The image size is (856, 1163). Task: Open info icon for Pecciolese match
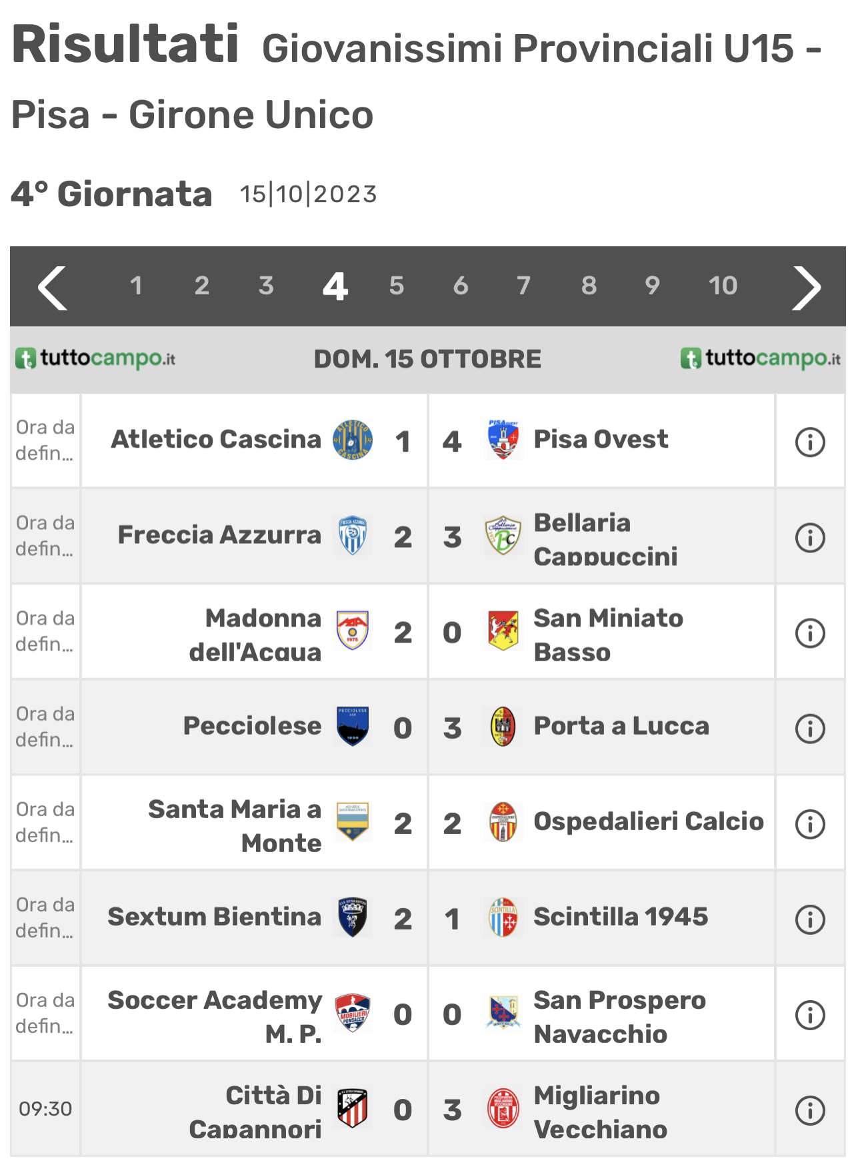pyautogui.click(x=810, y=729)
